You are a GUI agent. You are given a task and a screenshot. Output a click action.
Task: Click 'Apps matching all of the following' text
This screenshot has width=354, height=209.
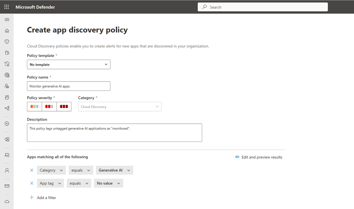(57, 157)
